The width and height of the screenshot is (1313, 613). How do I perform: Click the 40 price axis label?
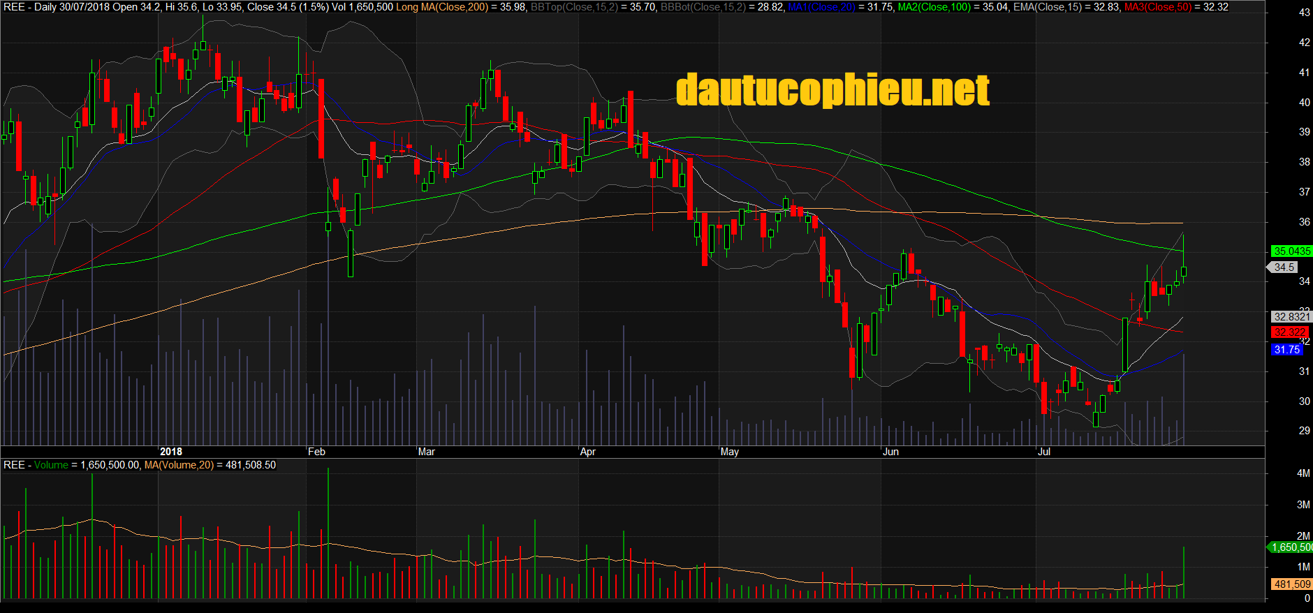click(x=1304, y=102)
